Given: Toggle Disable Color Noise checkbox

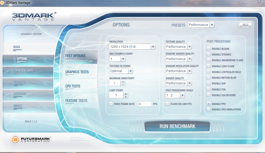Looking at the screenshot, I should click(x=208, y=95).
